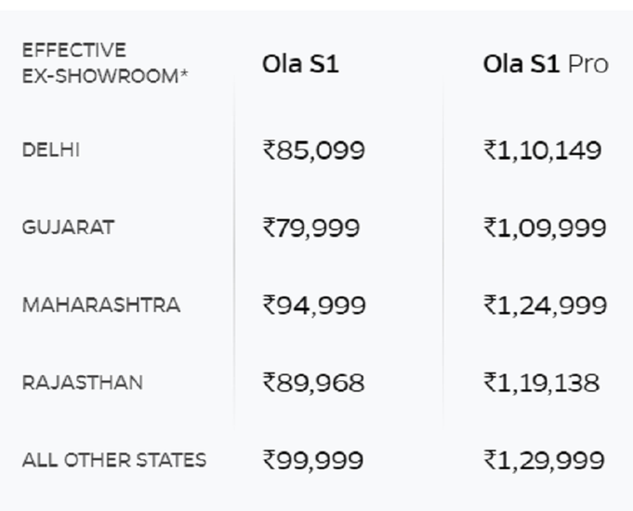Click Ola S1 Pro Gujarat price ₹1,09,999
This screenshot has height=511, width=633.
click(545, 228)
